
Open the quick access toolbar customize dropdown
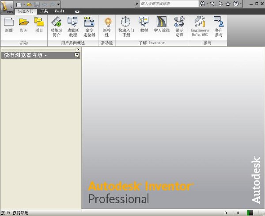(x=58, y=4)
